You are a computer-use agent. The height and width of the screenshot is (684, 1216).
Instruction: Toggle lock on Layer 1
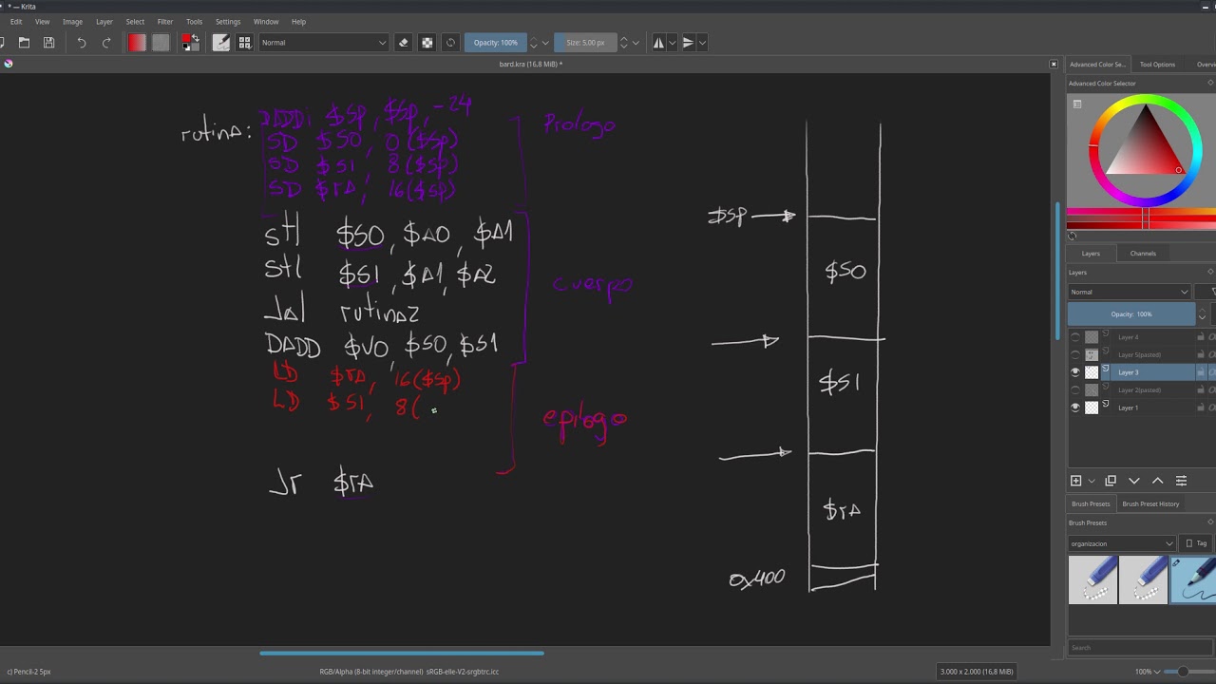pos(1201,408)
